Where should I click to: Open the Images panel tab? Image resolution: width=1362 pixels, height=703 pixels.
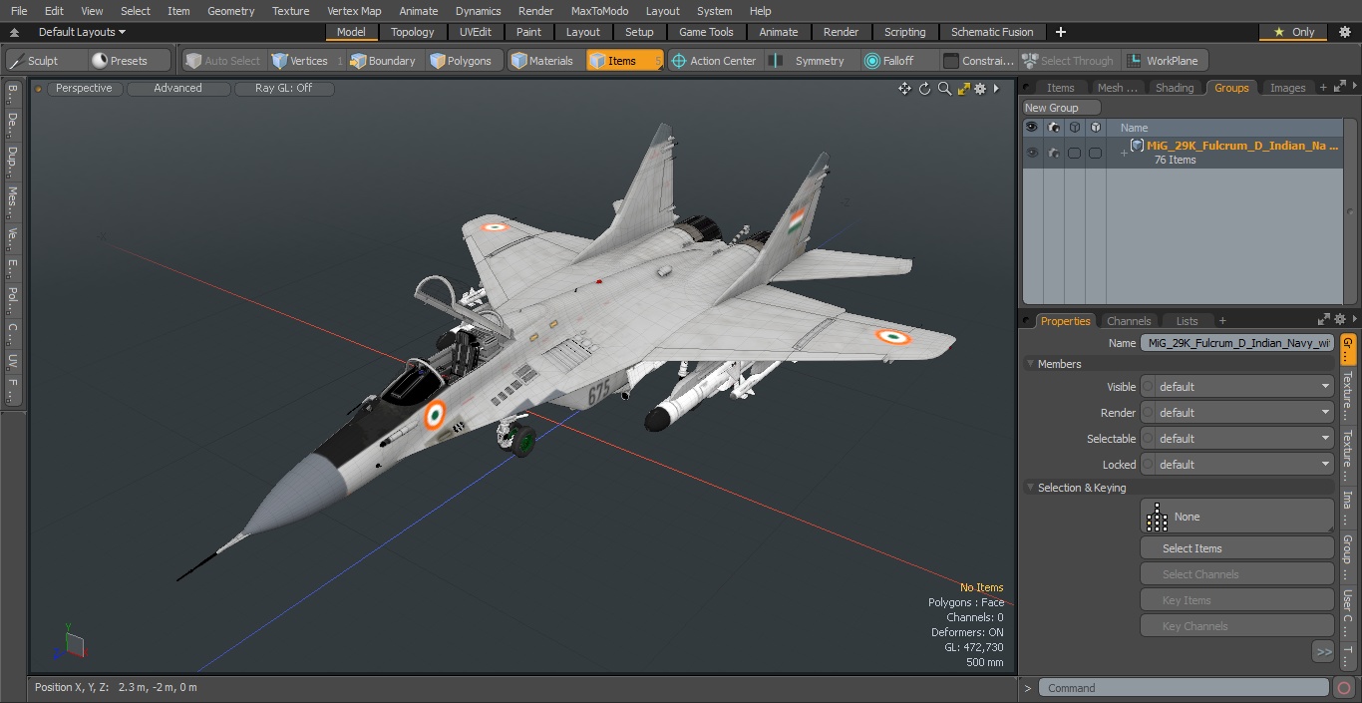click(1287, 88)
